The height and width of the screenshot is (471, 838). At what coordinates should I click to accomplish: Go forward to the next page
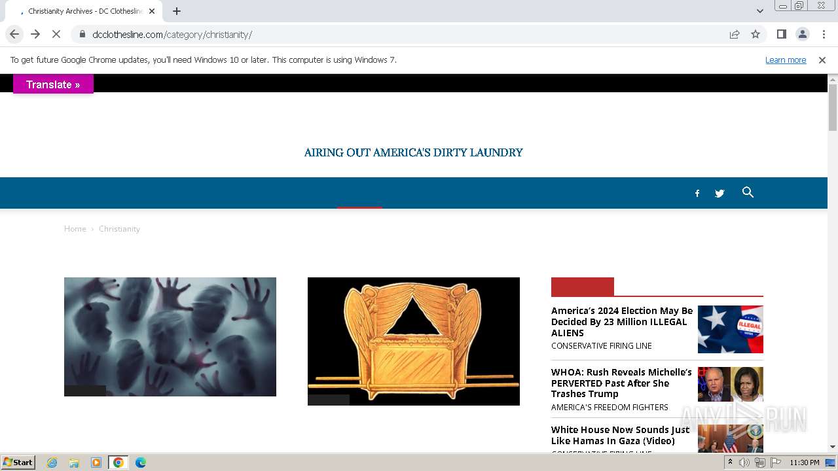(35, 34)
